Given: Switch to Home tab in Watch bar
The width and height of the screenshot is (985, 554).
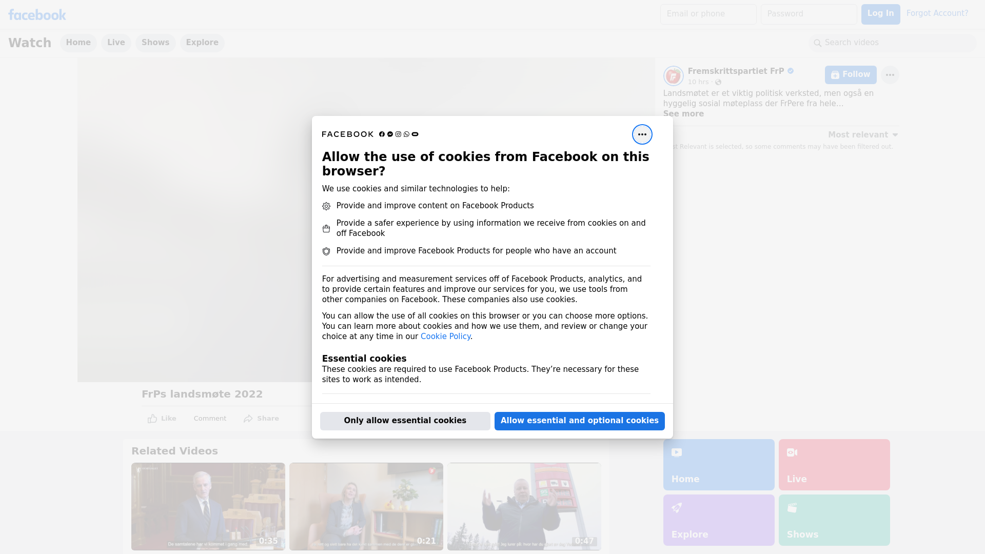Looking at the screenshot, I should pyautogui.click(x=78, y=43).
